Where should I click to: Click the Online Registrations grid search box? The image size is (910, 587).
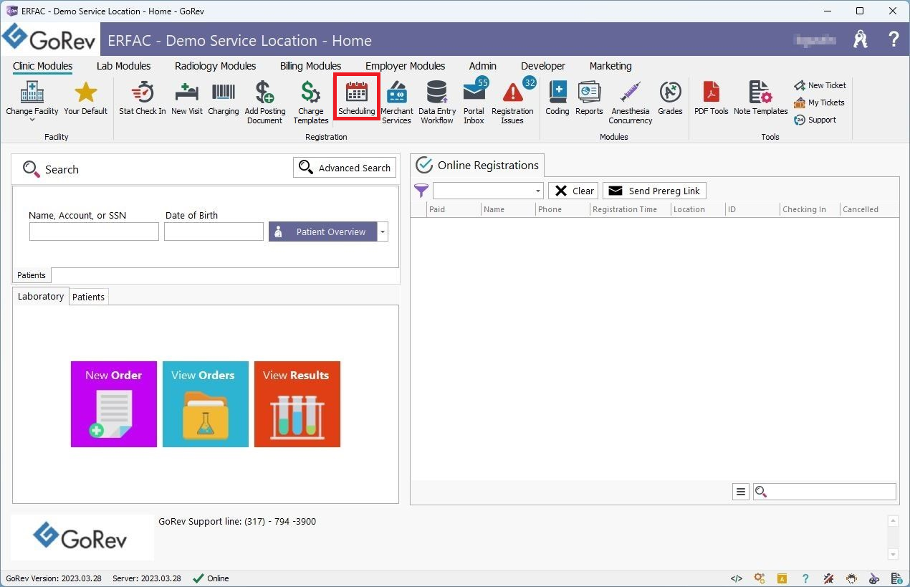click(x=825, y=492)
